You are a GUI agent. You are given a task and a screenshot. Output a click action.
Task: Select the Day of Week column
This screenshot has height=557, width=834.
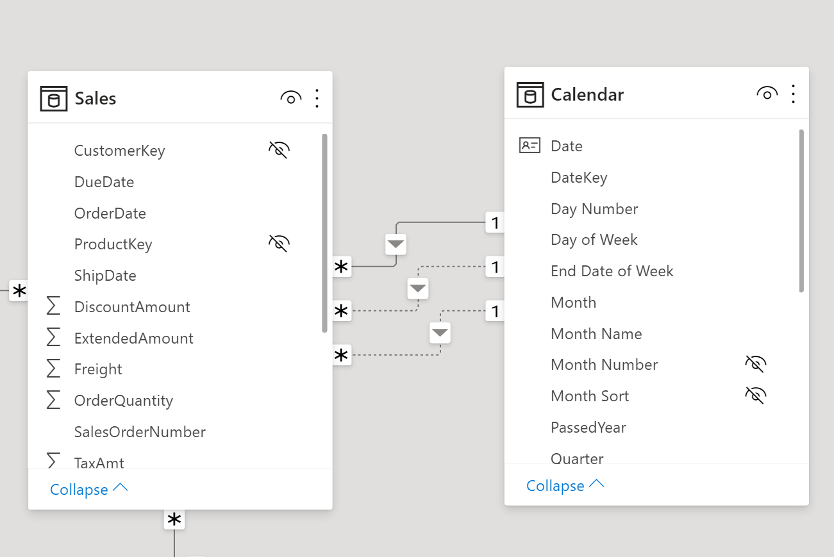[x=594, y=240]
